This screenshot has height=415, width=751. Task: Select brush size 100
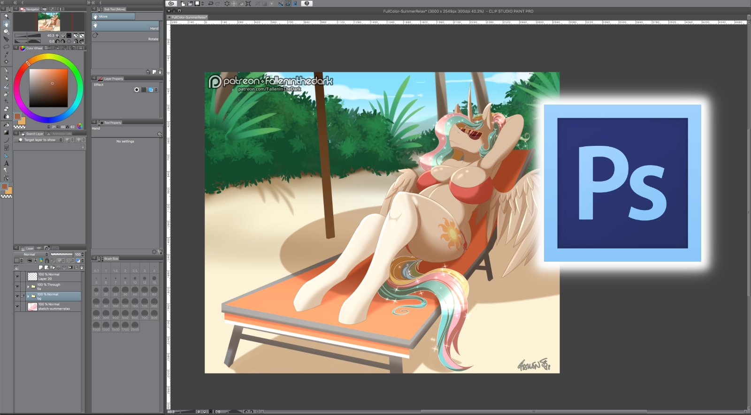click(x=115, y=303)
